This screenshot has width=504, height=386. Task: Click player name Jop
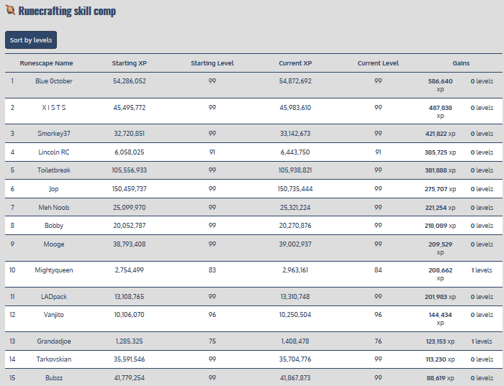point(54,190)
